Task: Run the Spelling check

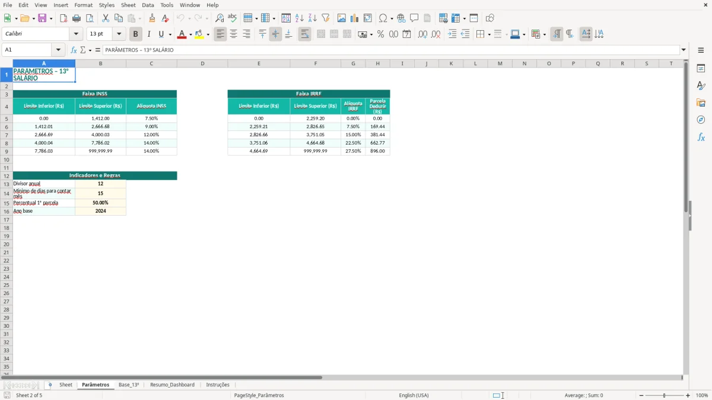Action: 233,18
